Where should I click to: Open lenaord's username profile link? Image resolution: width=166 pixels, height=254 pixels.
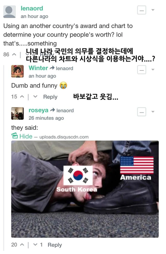[32, 8]
